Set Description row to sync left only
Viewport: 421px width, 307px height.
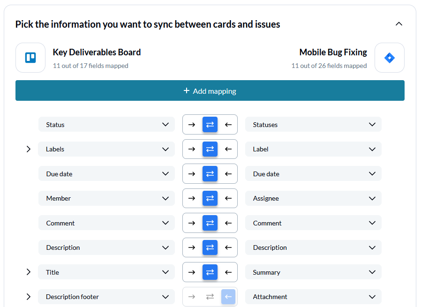[x=228, y=247]
